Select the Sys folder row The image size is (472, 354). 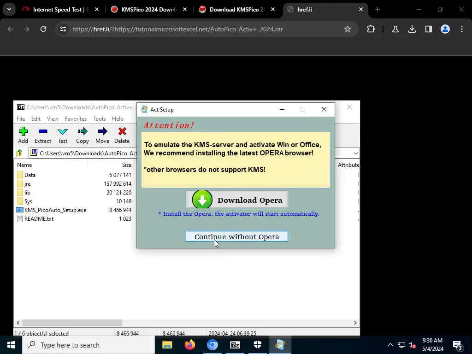pyautogui.click(x=74, y=201)
